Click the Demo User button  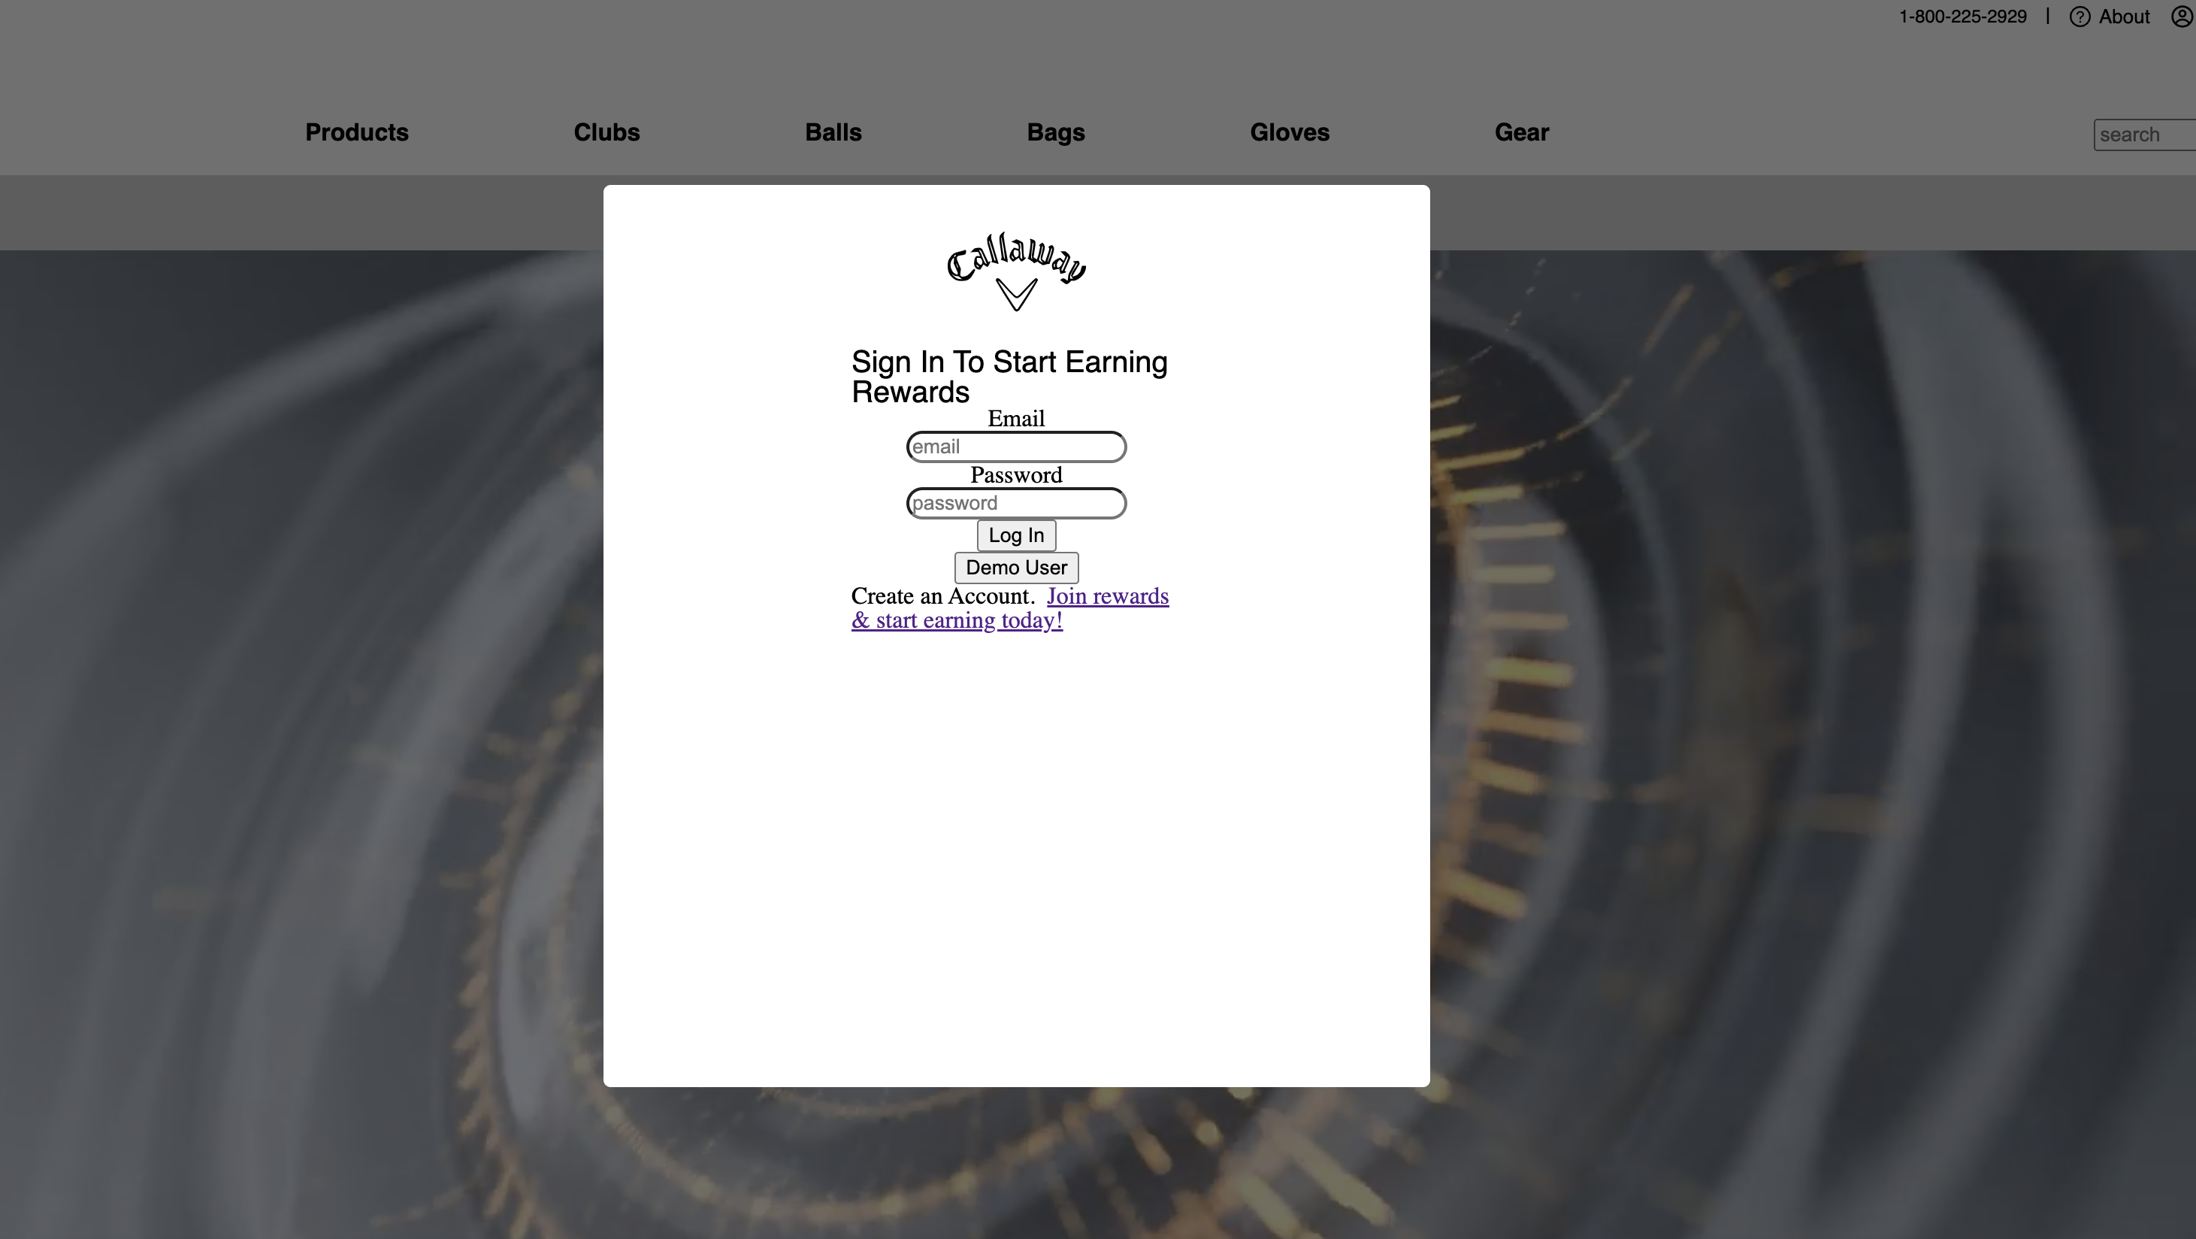[1017, 566]
